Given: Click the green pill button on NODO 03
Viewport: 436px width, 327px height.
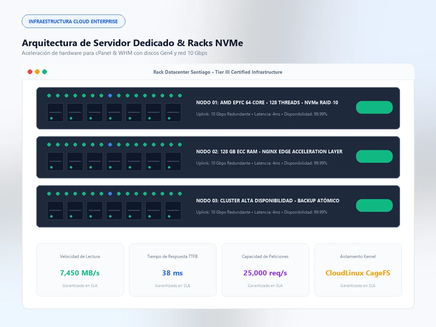Looking at the screenshot, I should click(374, 206).
